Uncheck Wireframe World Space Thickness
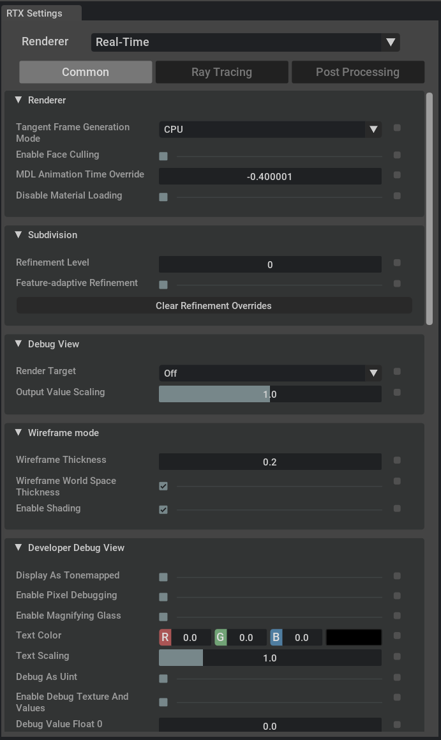The height and width of the screenshot is (740, 441). pyautogui.click(x=163, y=487)
